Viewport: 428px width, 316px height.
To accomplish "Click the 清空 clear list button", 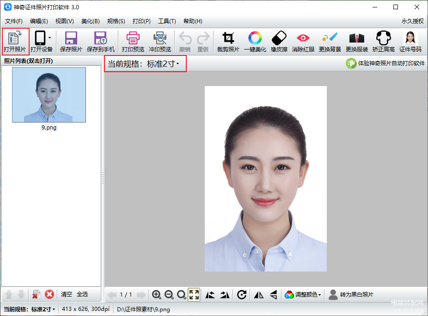I will point(67,294).
